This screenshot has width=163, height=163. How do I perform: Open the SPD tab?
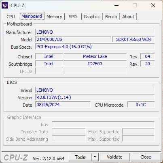coord(73,17)
